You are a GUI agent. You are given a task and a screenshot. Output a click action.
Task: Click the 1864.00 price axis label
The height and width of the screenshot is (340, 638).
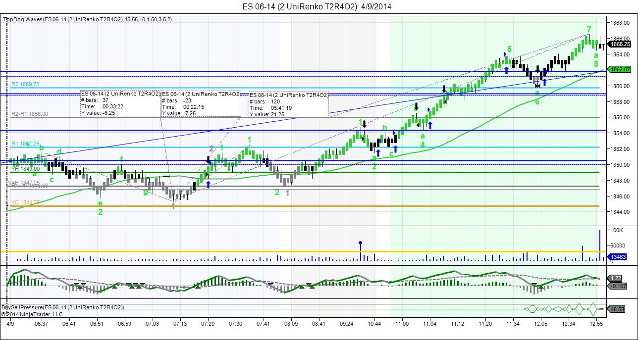(x=620, y=54)
